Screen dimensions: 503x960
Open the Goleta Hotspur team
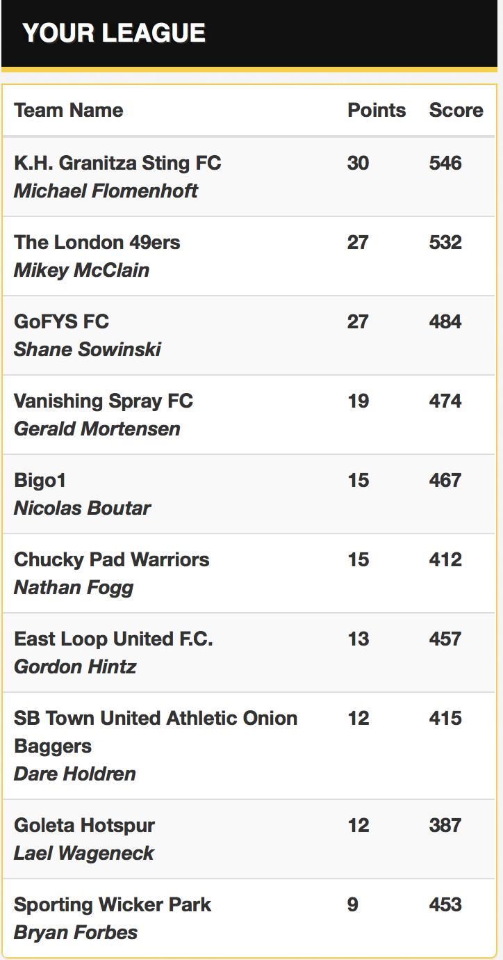[x=84, y=825]
